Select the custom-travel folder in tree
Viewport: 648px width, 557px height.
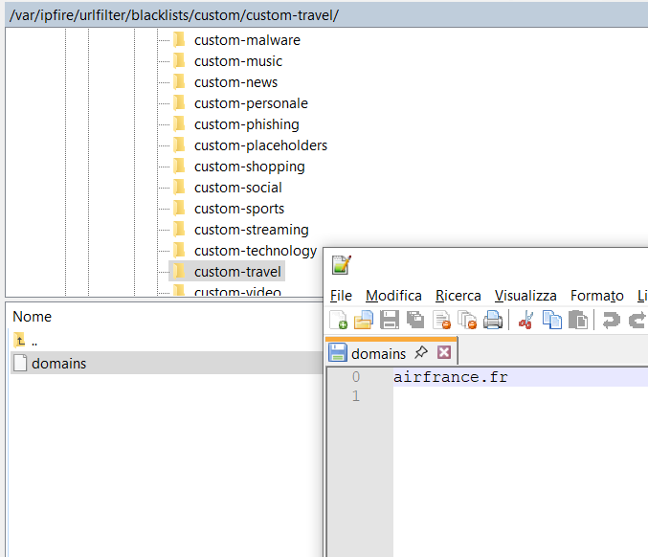coord(237,272)
